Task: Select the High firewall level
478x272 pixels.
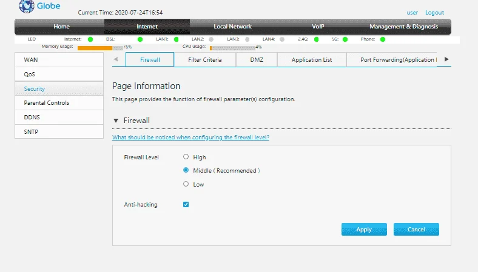Action: pos(186,156)
